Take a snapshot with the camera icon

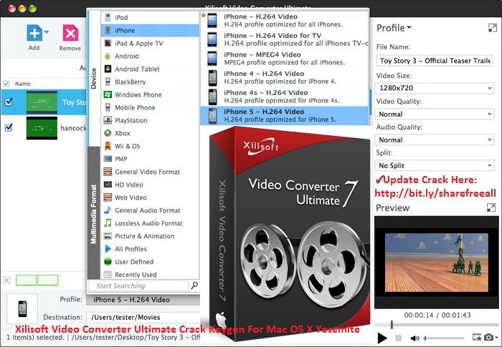(x=488, y=337)
